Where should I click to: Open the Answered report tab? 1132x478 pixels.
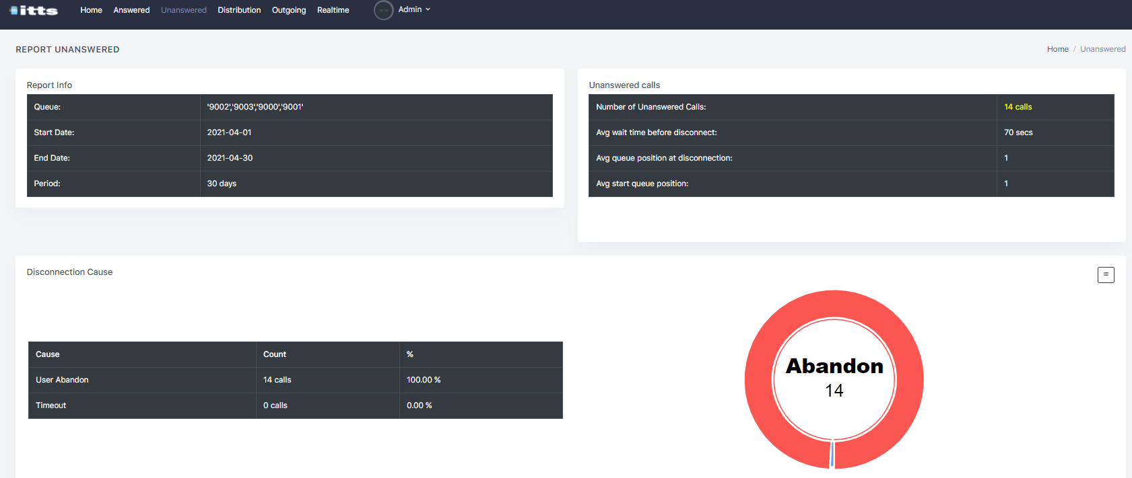coord(131,10)
